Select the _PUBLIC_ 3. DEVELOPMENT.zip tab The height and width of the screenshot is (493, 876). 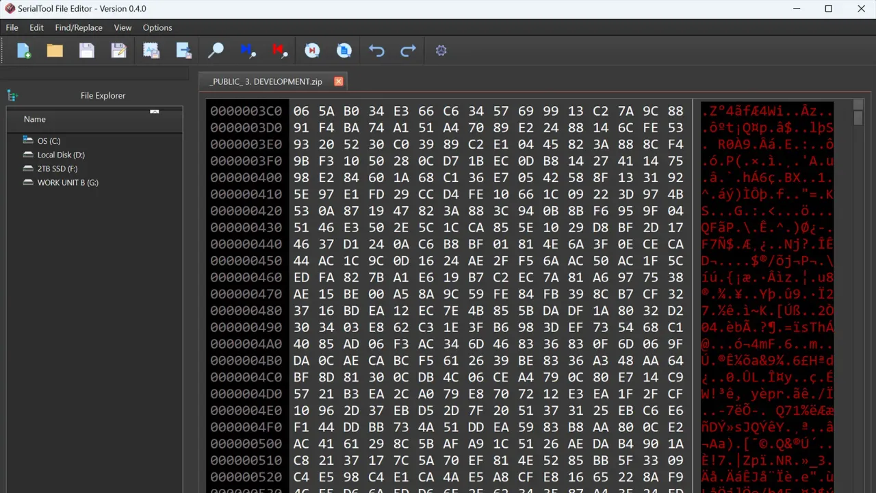pyautogui.click(x=266, y=81)
